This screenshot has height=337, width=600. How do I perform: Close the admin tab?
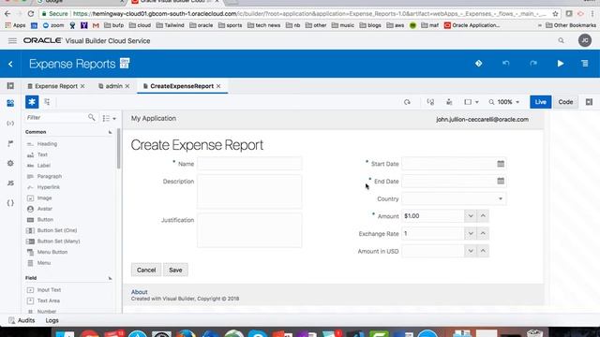click(x=127, y=86)
